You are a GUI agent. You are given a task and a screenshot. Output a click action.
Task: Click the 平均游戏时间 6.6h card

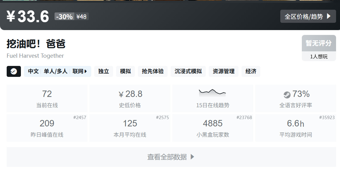pos(296,128)
